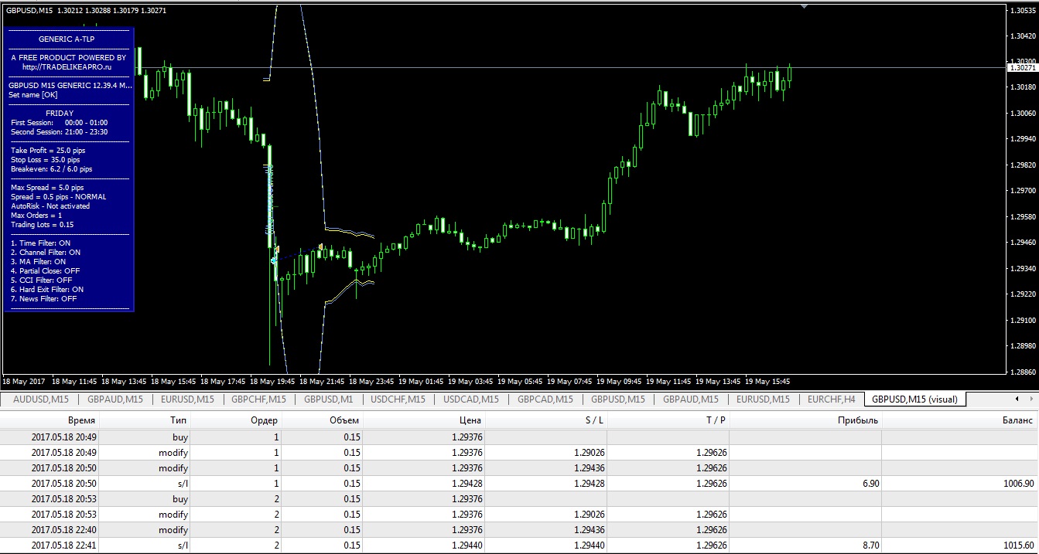
Task: Click the 5. CCI Filter: OFF line
Action: tap(41, 280)
